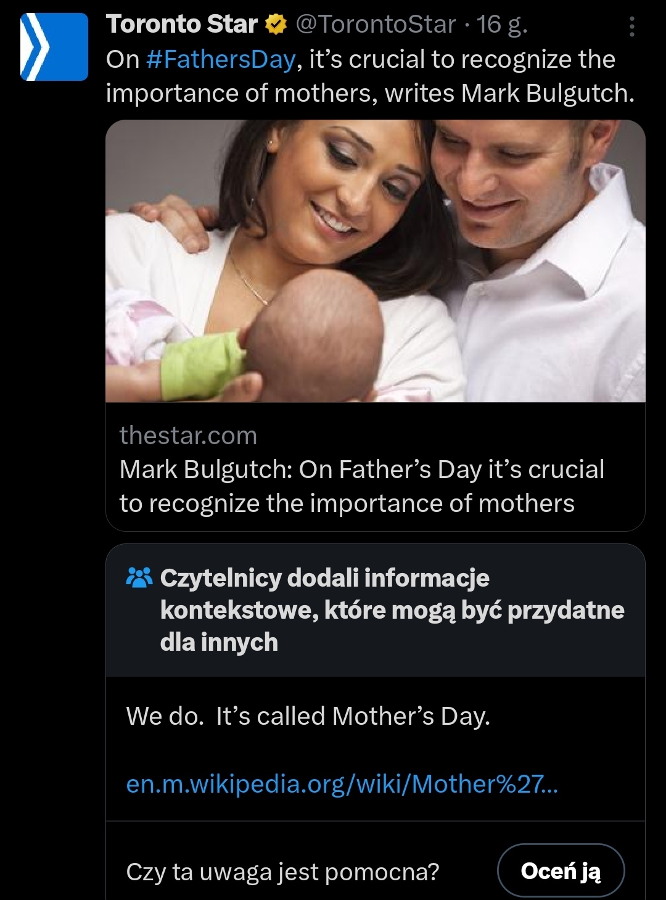Open the #FathersDay hashtag

[221, 60]
